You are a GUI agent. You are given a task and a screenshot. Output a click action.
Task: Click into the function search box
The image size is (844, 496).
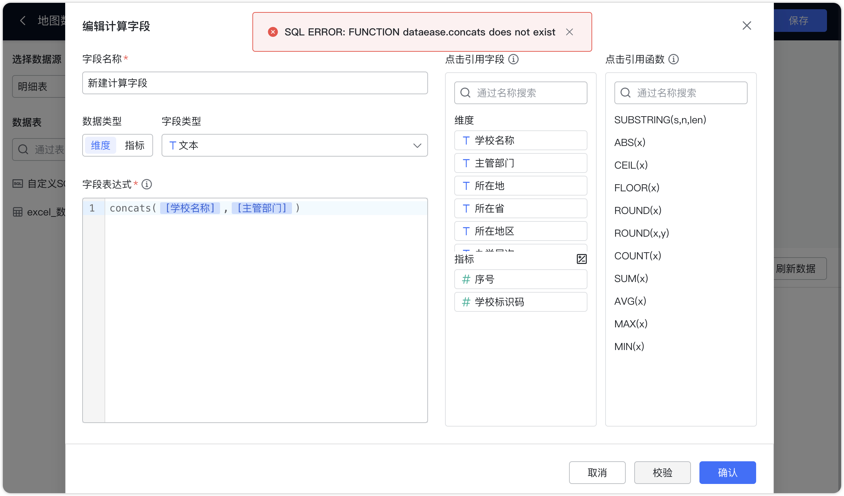(x=681, y=93)
